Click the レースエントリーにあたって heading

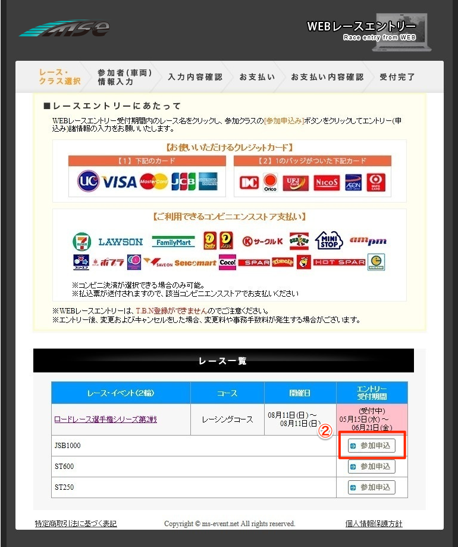point(112,105)
